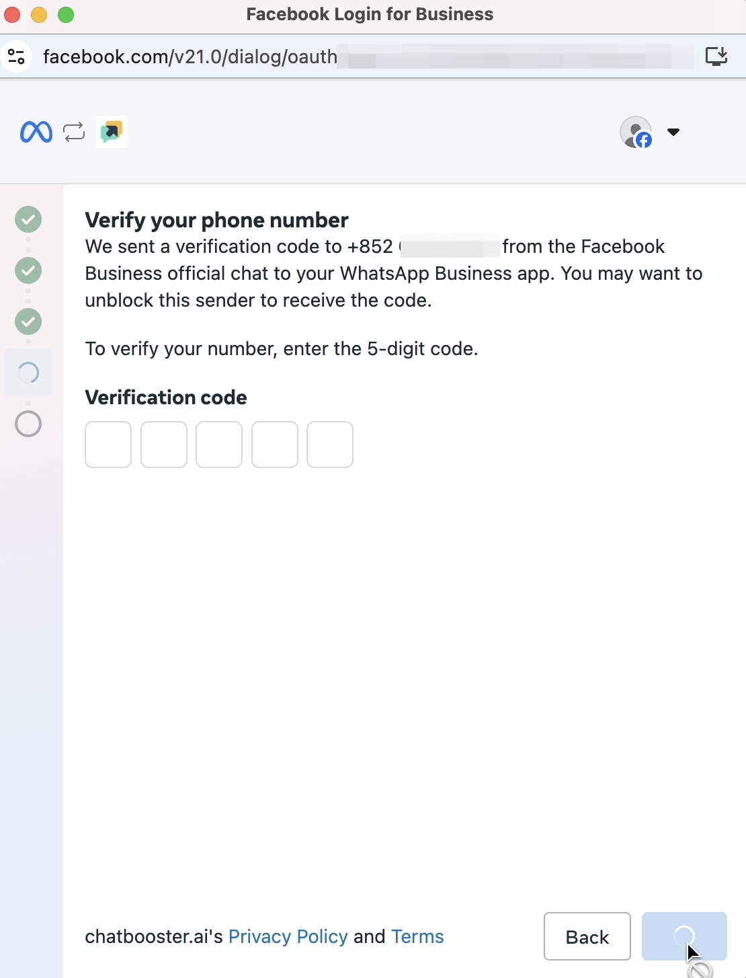
Task: Focus the second verification code box
Action: [164, 445]
